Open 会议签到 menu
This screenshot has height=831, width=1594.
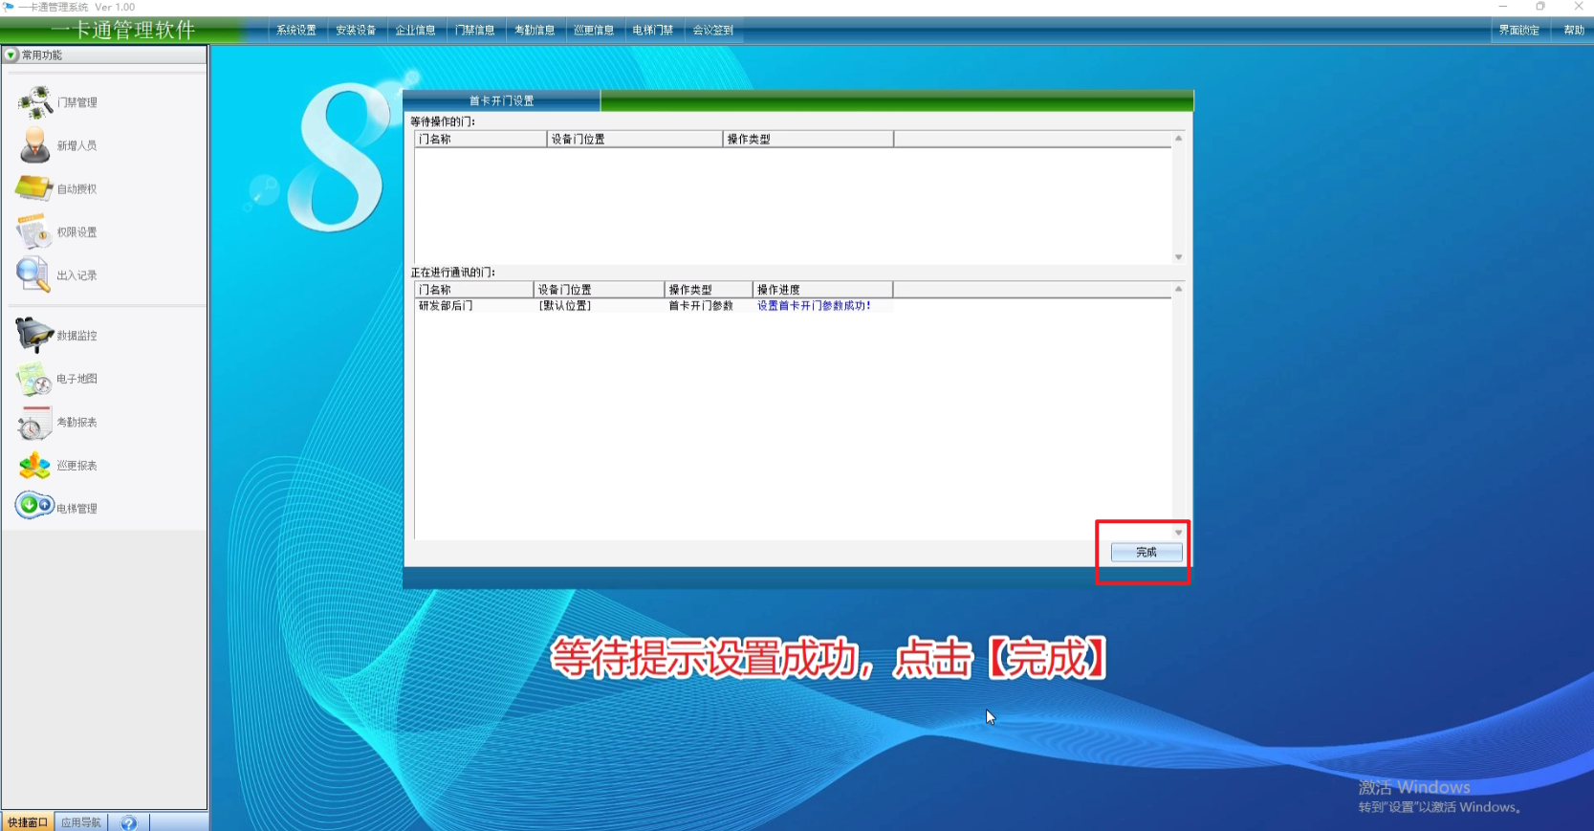tap(713, 30)
